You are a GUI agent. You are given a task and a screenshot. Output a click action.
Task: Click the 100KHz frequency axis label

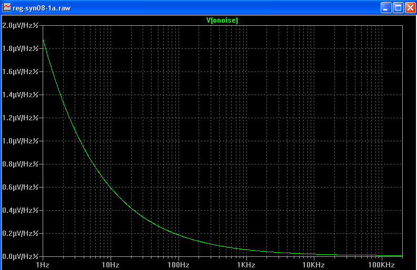click(x=381, y=265)
